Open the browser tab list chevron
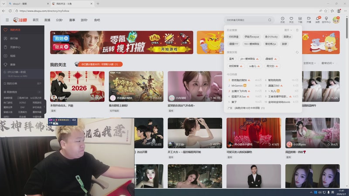Screen dimensions: 349x196 [x=3, y=3]
